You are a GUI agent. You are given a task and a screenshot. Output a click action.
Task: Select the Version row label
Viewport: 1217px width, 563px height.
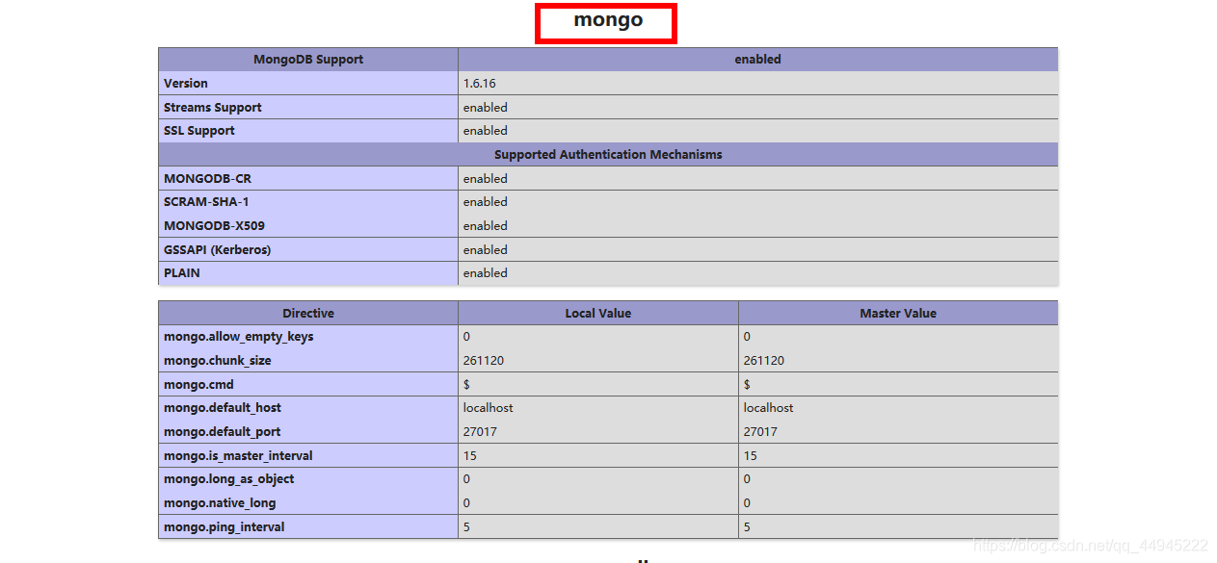pos(186,84)
